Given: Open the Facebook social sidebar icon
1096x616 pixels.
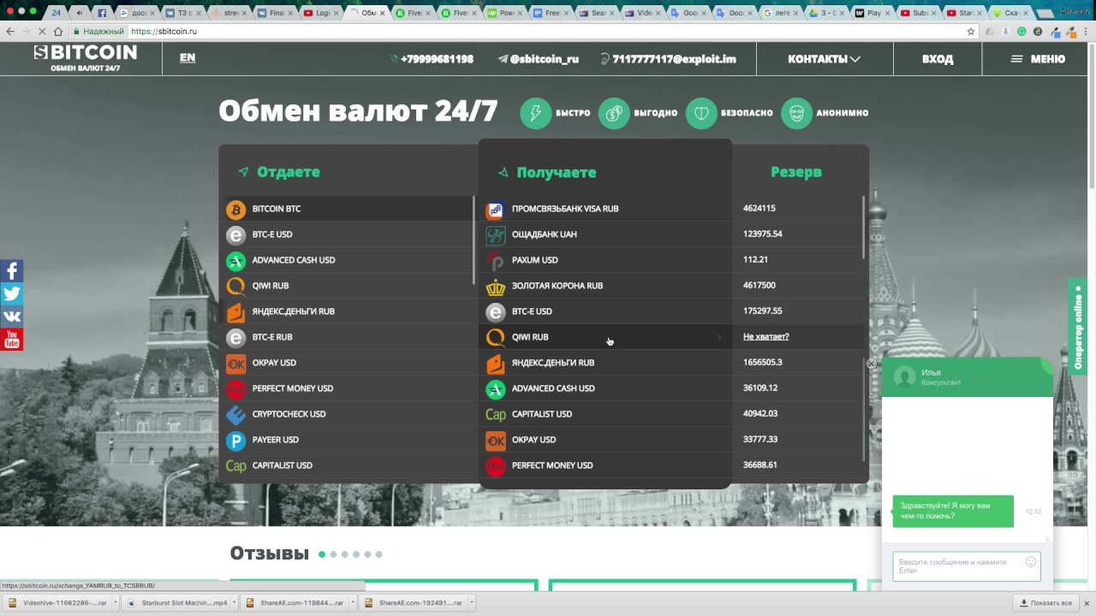Looking at the screenshot, I should pos(11,271).
